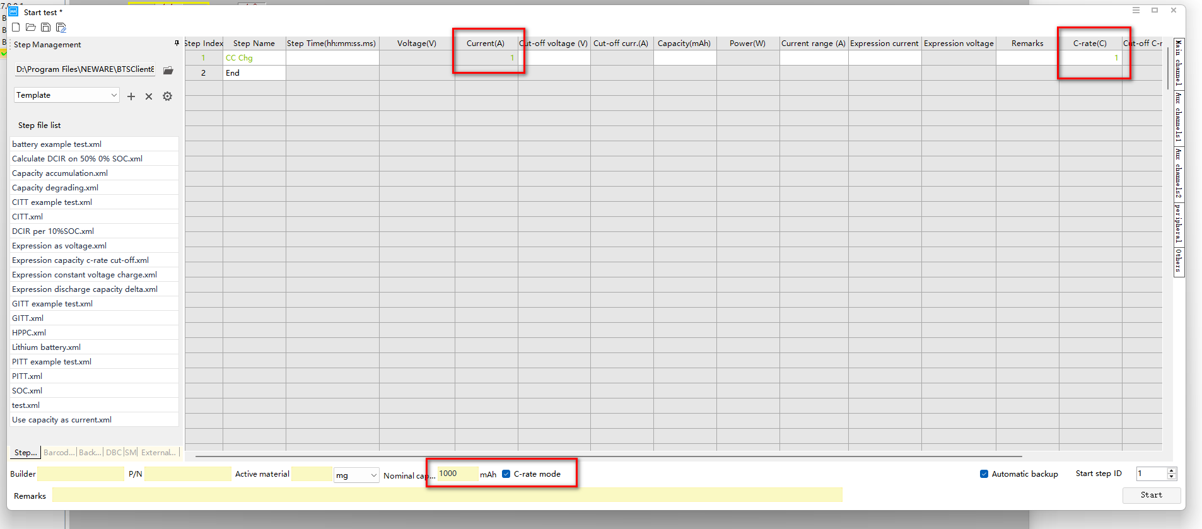1202x529 pixels.
Task: Delete the template with X icon
Action: [x=149, y=96]
